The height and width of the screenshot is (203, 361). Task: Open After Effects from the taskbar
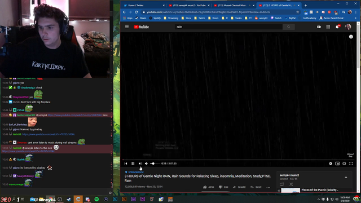point(133,199)
